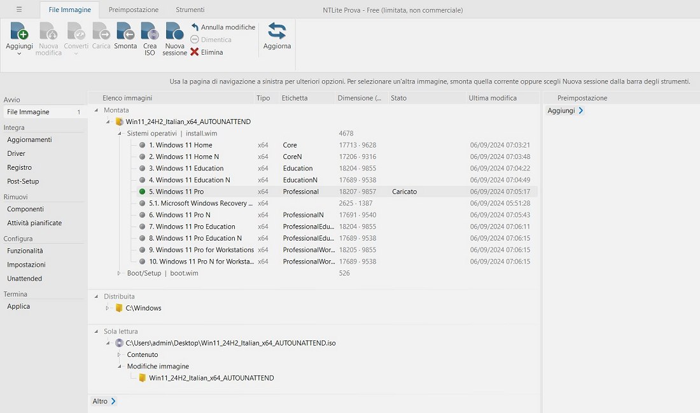This screenshot has height=413, width=700.
Task: Expand the Contenuto node
Action: coord(119,354)
